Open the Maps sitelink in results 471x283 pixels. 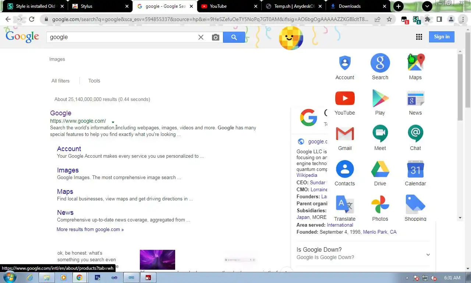pyautogui.click(x=65, y=192)
